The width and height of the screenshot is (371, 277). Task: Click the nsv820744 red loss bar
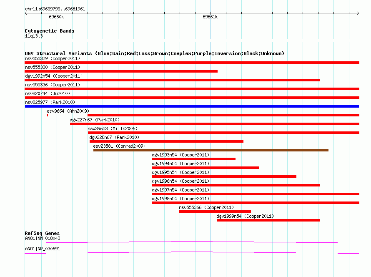[x=192, y=98]
